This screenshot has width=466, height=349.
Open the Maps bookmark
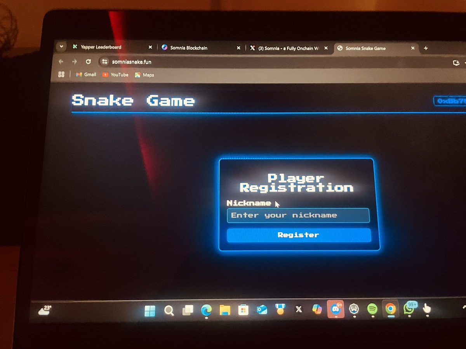(x=144, y=75)
